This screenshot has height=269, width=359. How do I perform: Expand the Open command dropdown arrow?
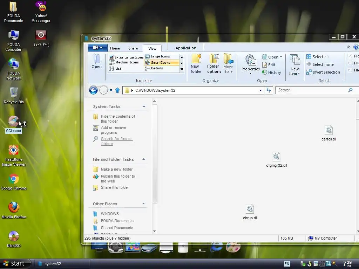pyautogui.click(x=281, y=57)
